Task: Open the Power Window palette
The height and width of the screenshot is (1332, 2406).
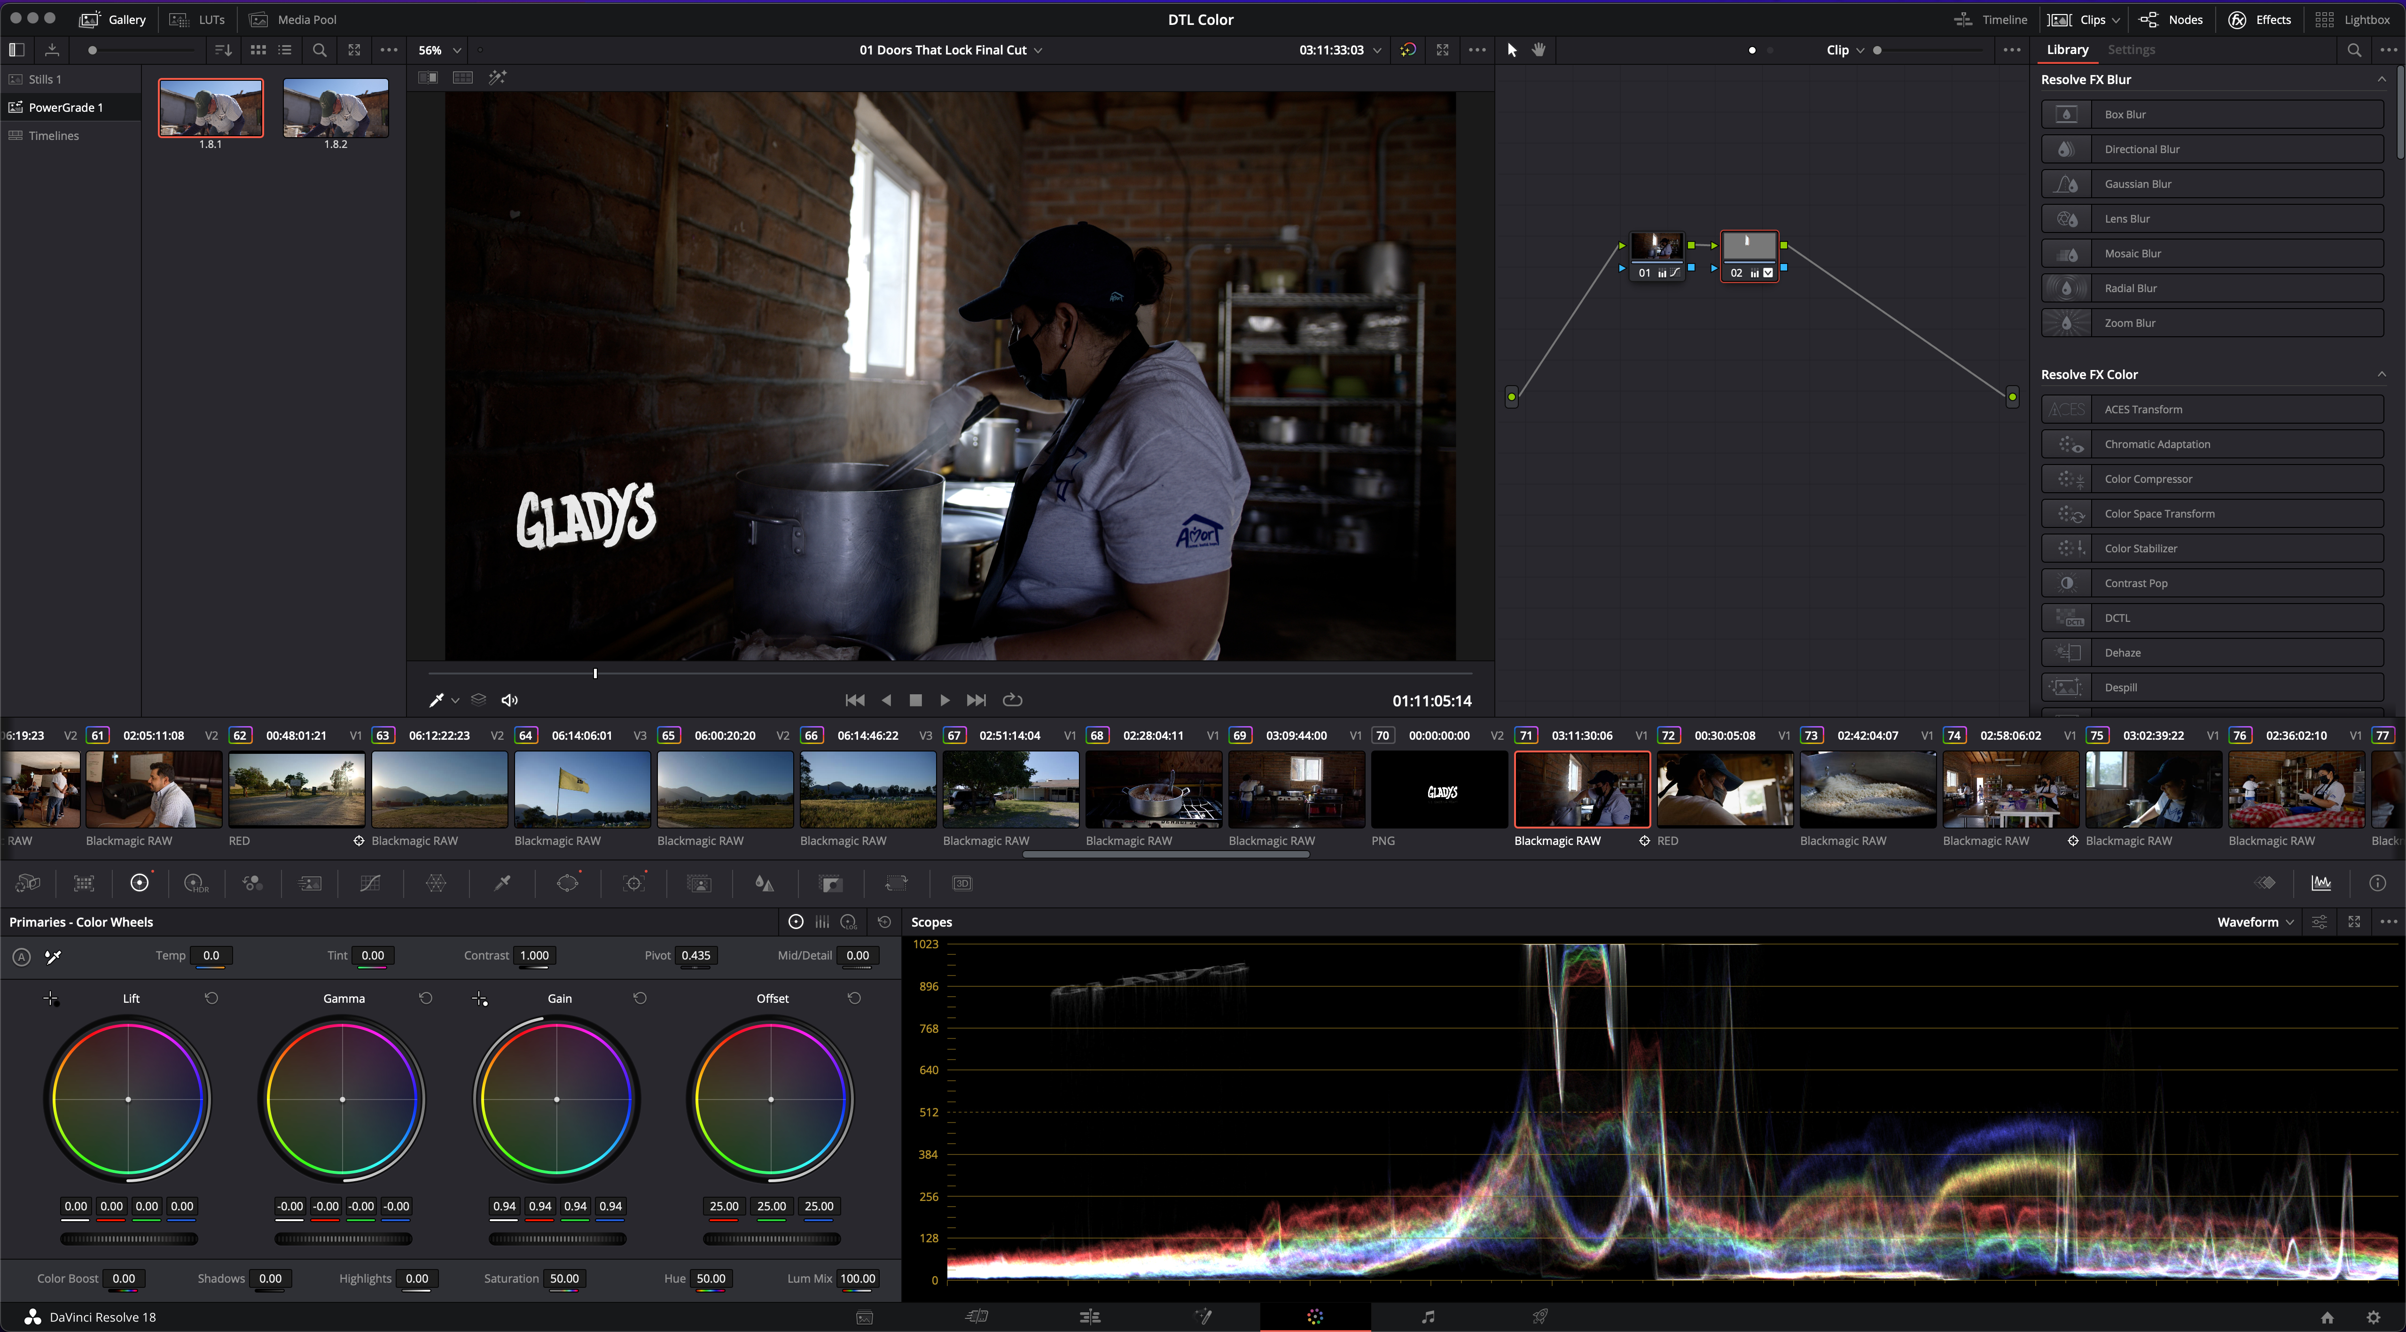Action: pos(568,883)
